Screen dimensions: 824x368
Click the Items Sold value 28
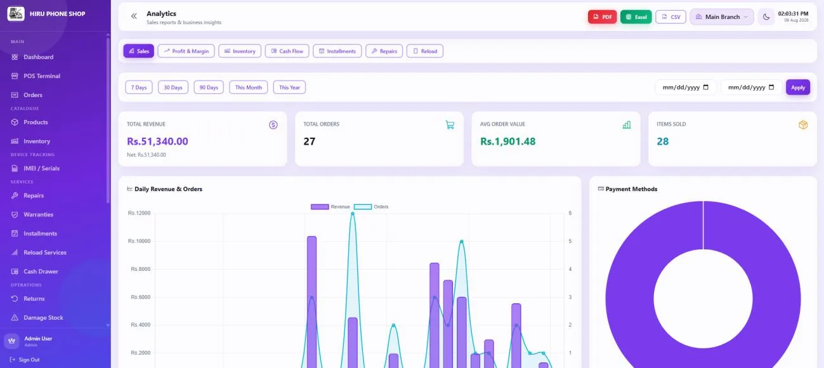pyautogui.click(x=663, y=141)
